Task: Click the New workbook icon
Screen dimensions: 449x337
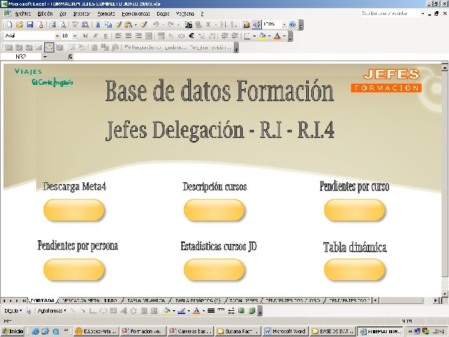Action: click(x=9, y=24)
